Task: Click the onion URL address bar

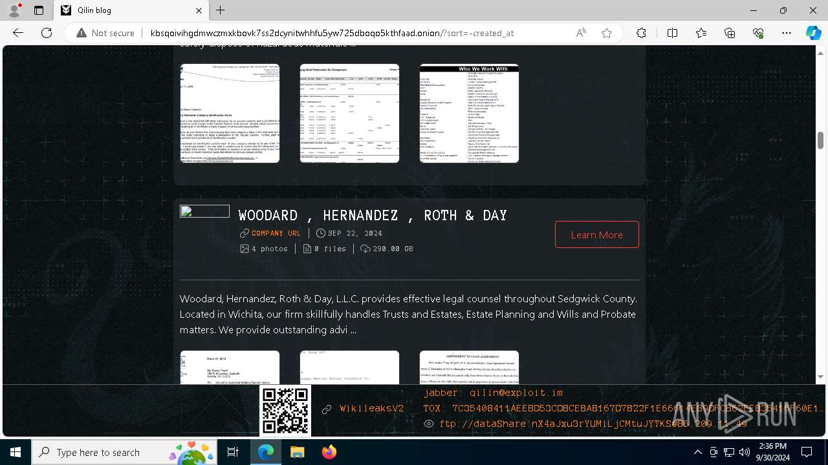Action: pos(332,33)
